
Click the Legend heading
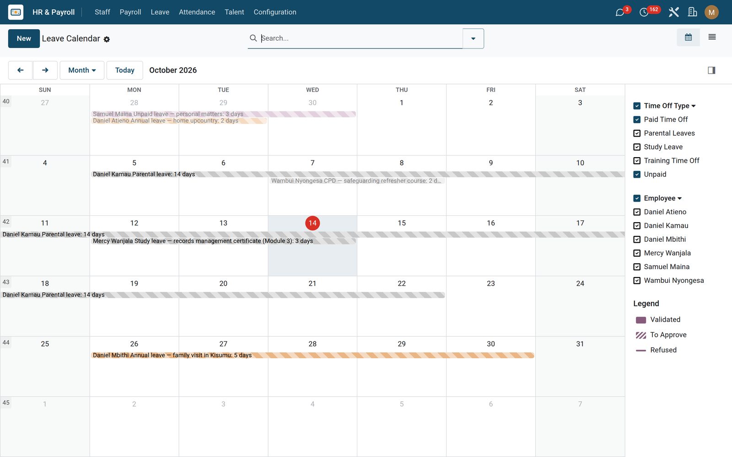click(646, 303)
